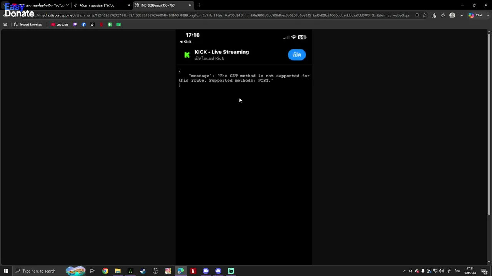The width and height of the screenshot is (492, 276).
Task: Switch to Microsoft Edge in taskbar
Action: [180, 271]
